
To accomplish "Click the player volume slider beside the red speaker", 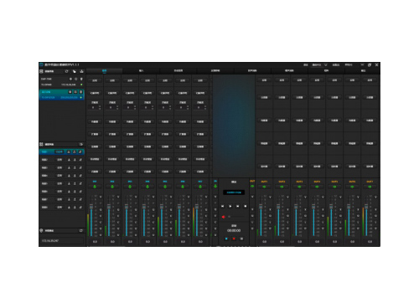I will click(x=236, y=217).
